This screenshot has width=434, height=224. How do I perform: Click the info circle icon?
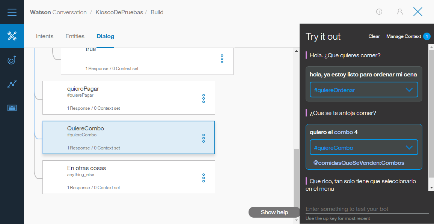click(379, 12)
